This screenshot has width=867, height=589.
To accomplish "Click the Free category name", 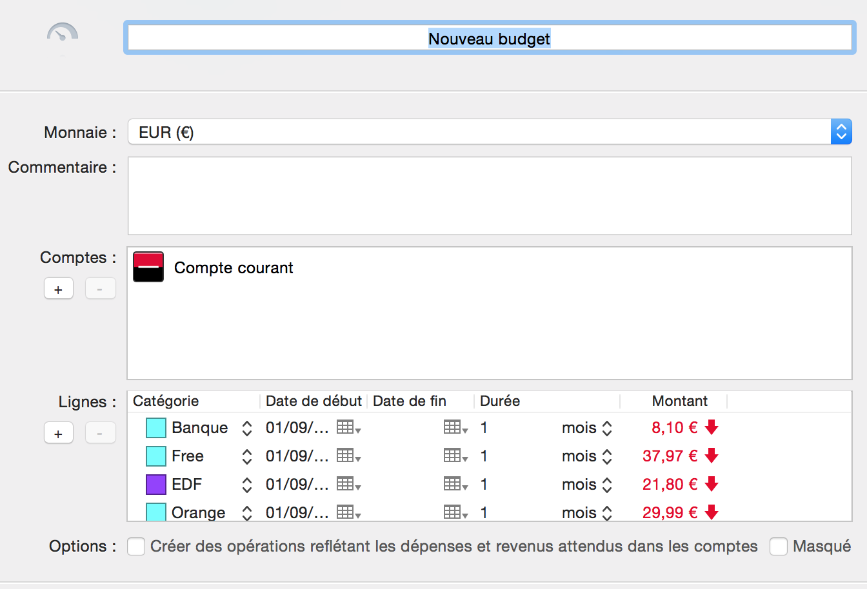I will 188,456.
